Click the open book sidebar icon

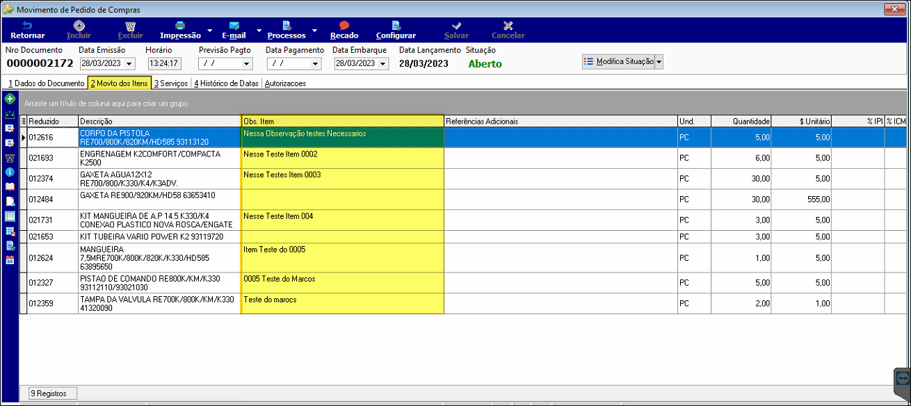click(x=10, y=186)
